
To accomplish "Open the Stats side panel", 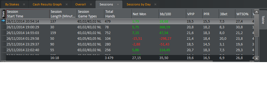I will pos(3,14).
